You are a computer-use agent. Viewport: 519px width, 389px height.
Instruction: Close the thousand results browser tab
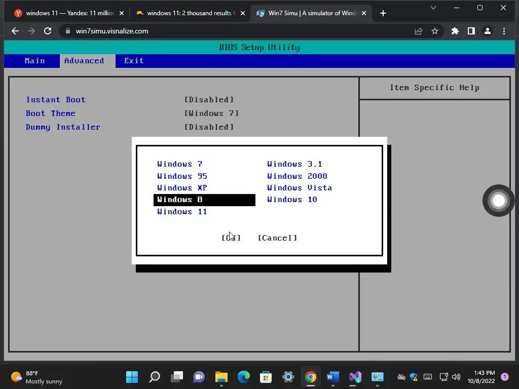243,13
